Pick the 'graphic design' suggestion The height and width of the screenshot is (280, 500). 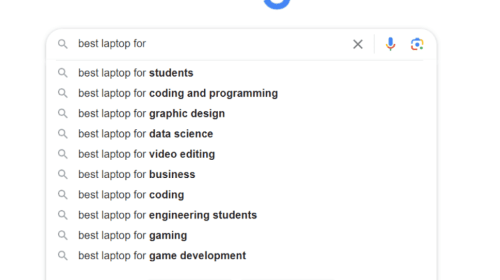[241, 113]
